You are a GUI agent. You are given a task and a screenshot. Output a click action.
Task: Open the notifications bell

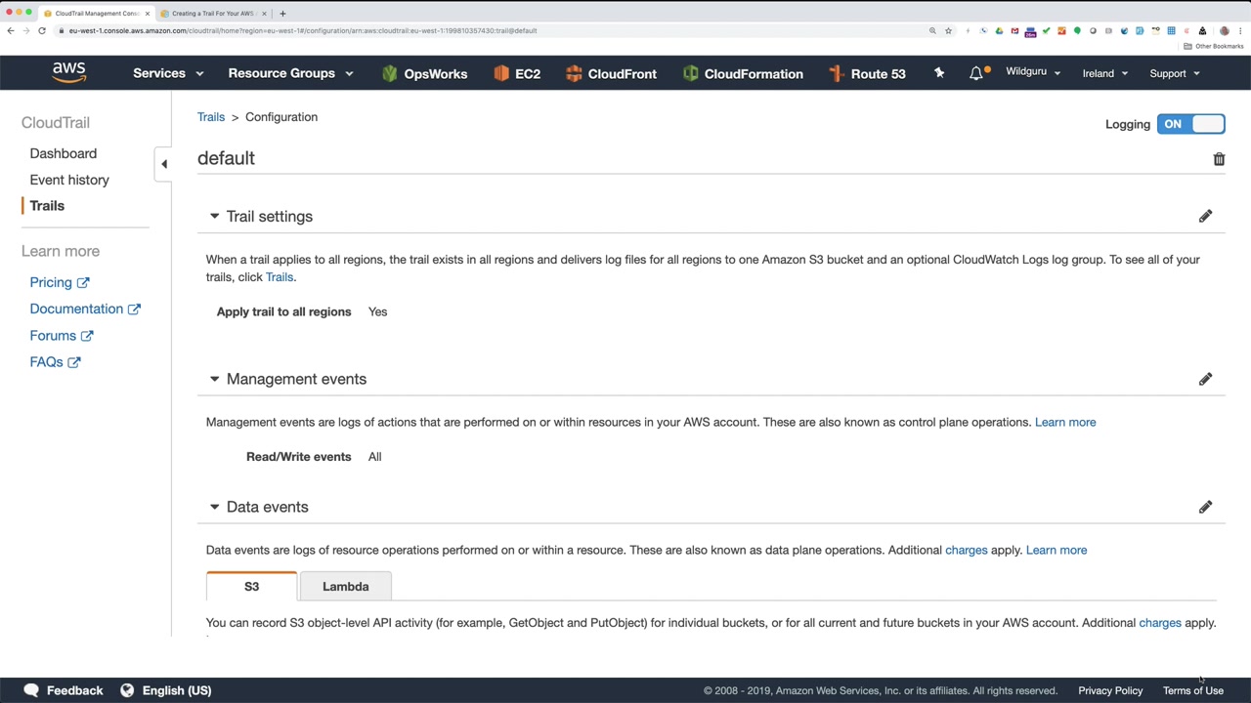pos(976,73)
